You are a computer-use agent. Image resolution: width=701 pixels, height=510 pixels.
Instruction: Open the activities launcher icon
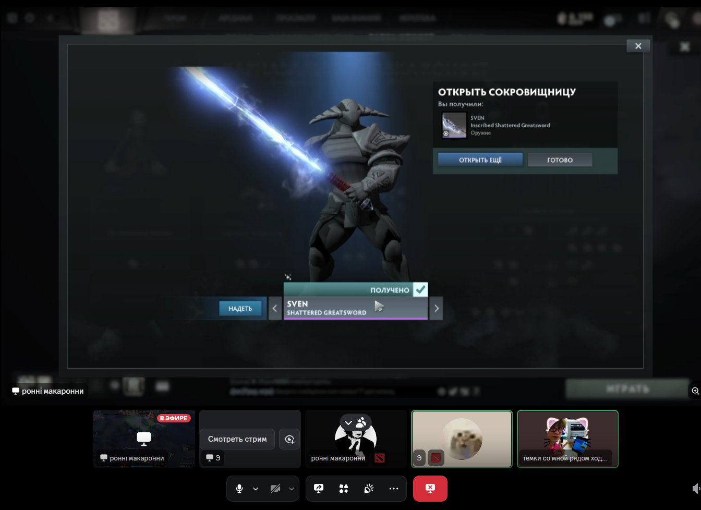[x=344, y=489]
